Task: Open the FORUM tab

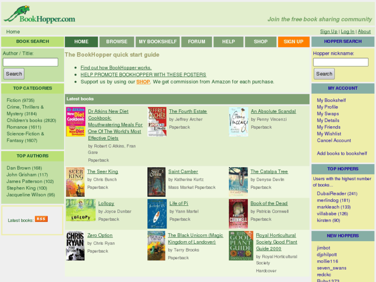Action: point(197,42)
